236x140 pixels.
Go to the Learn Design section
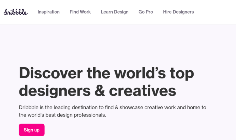point(115,12)
